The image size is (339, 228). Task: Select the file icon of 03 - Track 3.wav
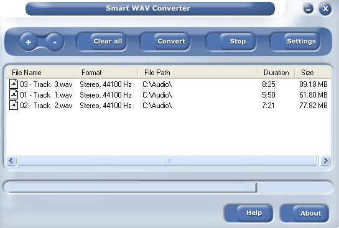14,84
